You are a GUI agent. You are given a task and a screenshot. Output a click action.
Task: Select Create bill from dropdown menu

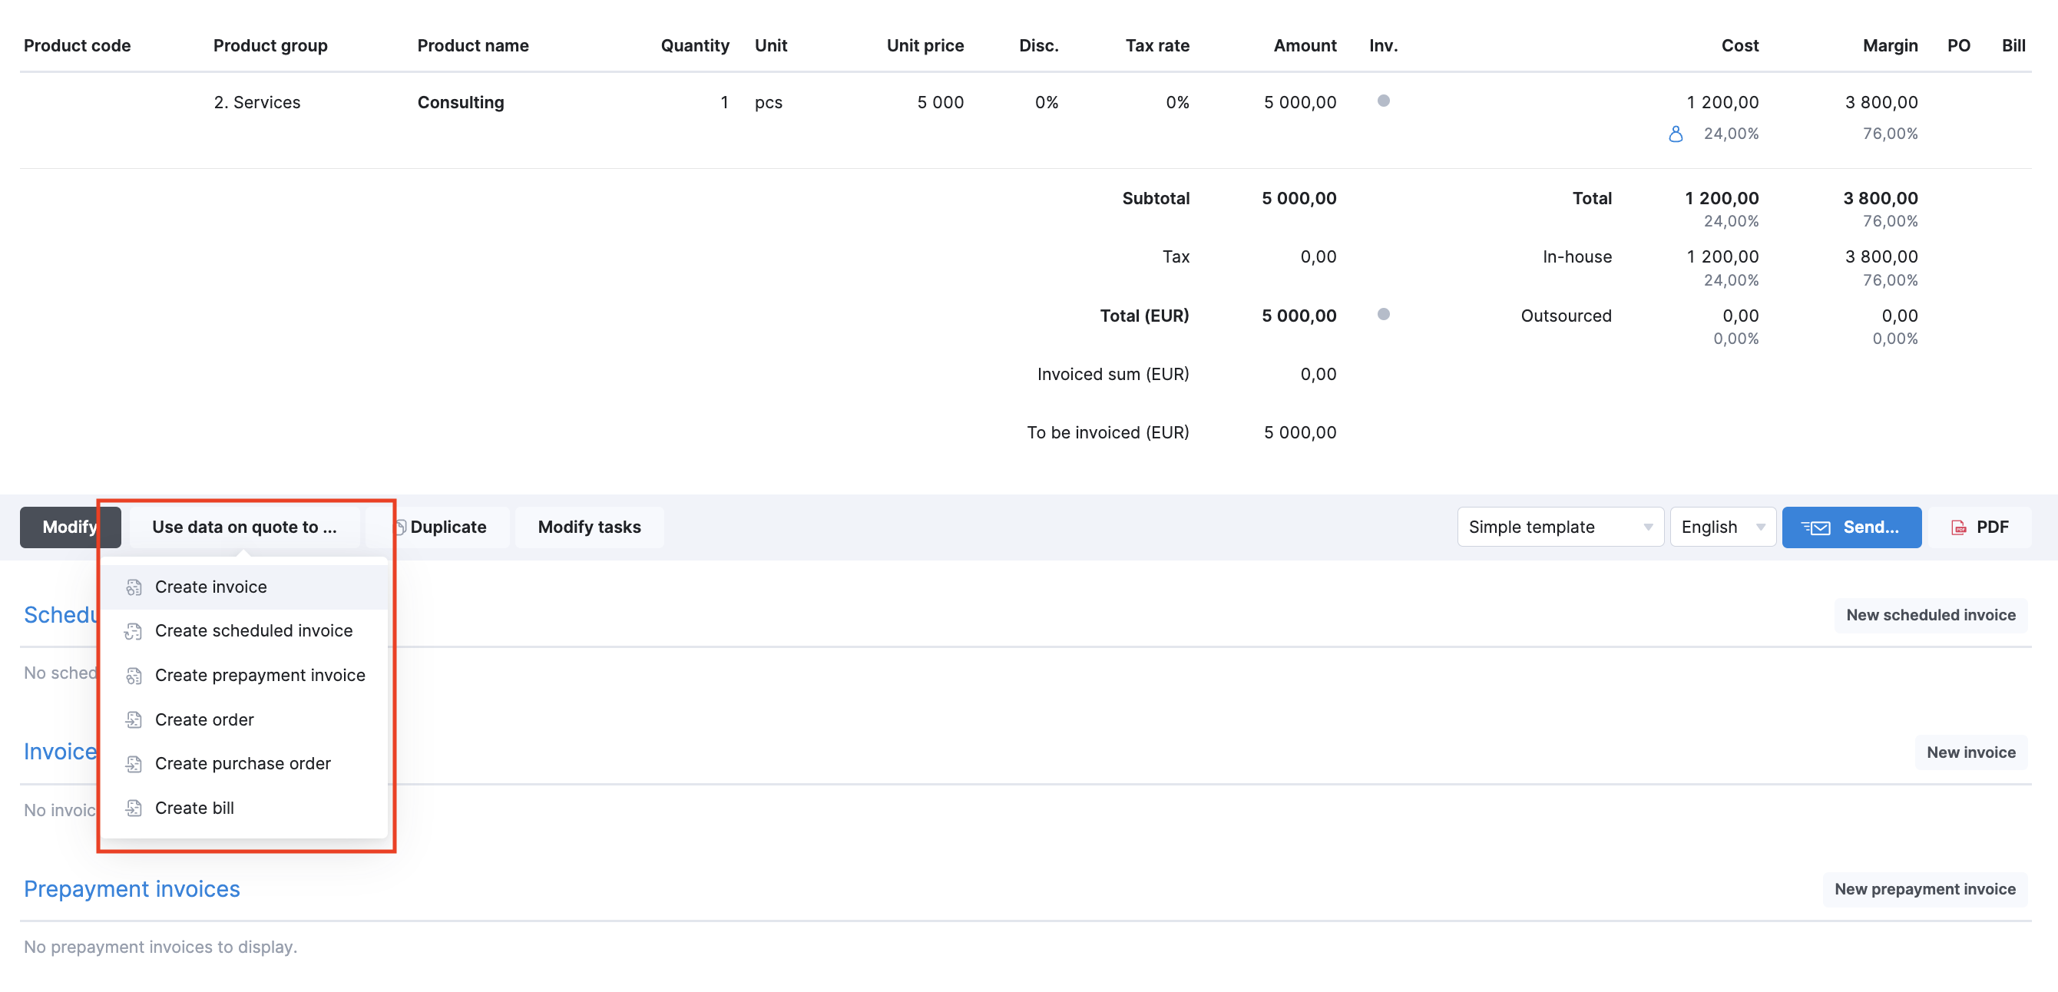(194, 807)
